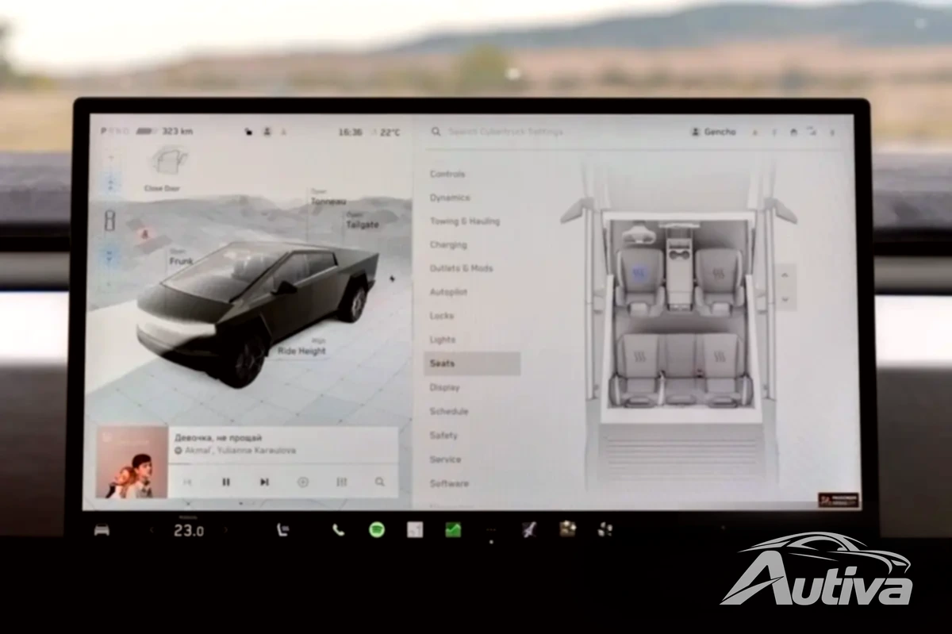This screenshot has height=634, width=952.
Task: Tap the down chevron beside seat view
Action: coord(785,299)
